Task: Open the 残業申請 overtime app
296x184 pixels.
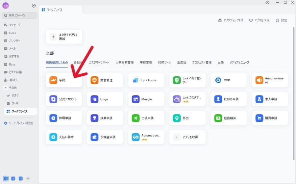Action: click(x=105, y=118)
